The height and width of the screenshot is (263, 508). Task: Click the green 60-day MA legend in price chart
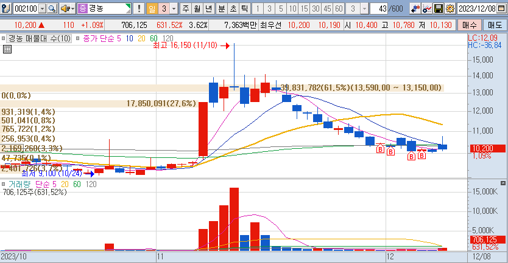click(153, 38)
